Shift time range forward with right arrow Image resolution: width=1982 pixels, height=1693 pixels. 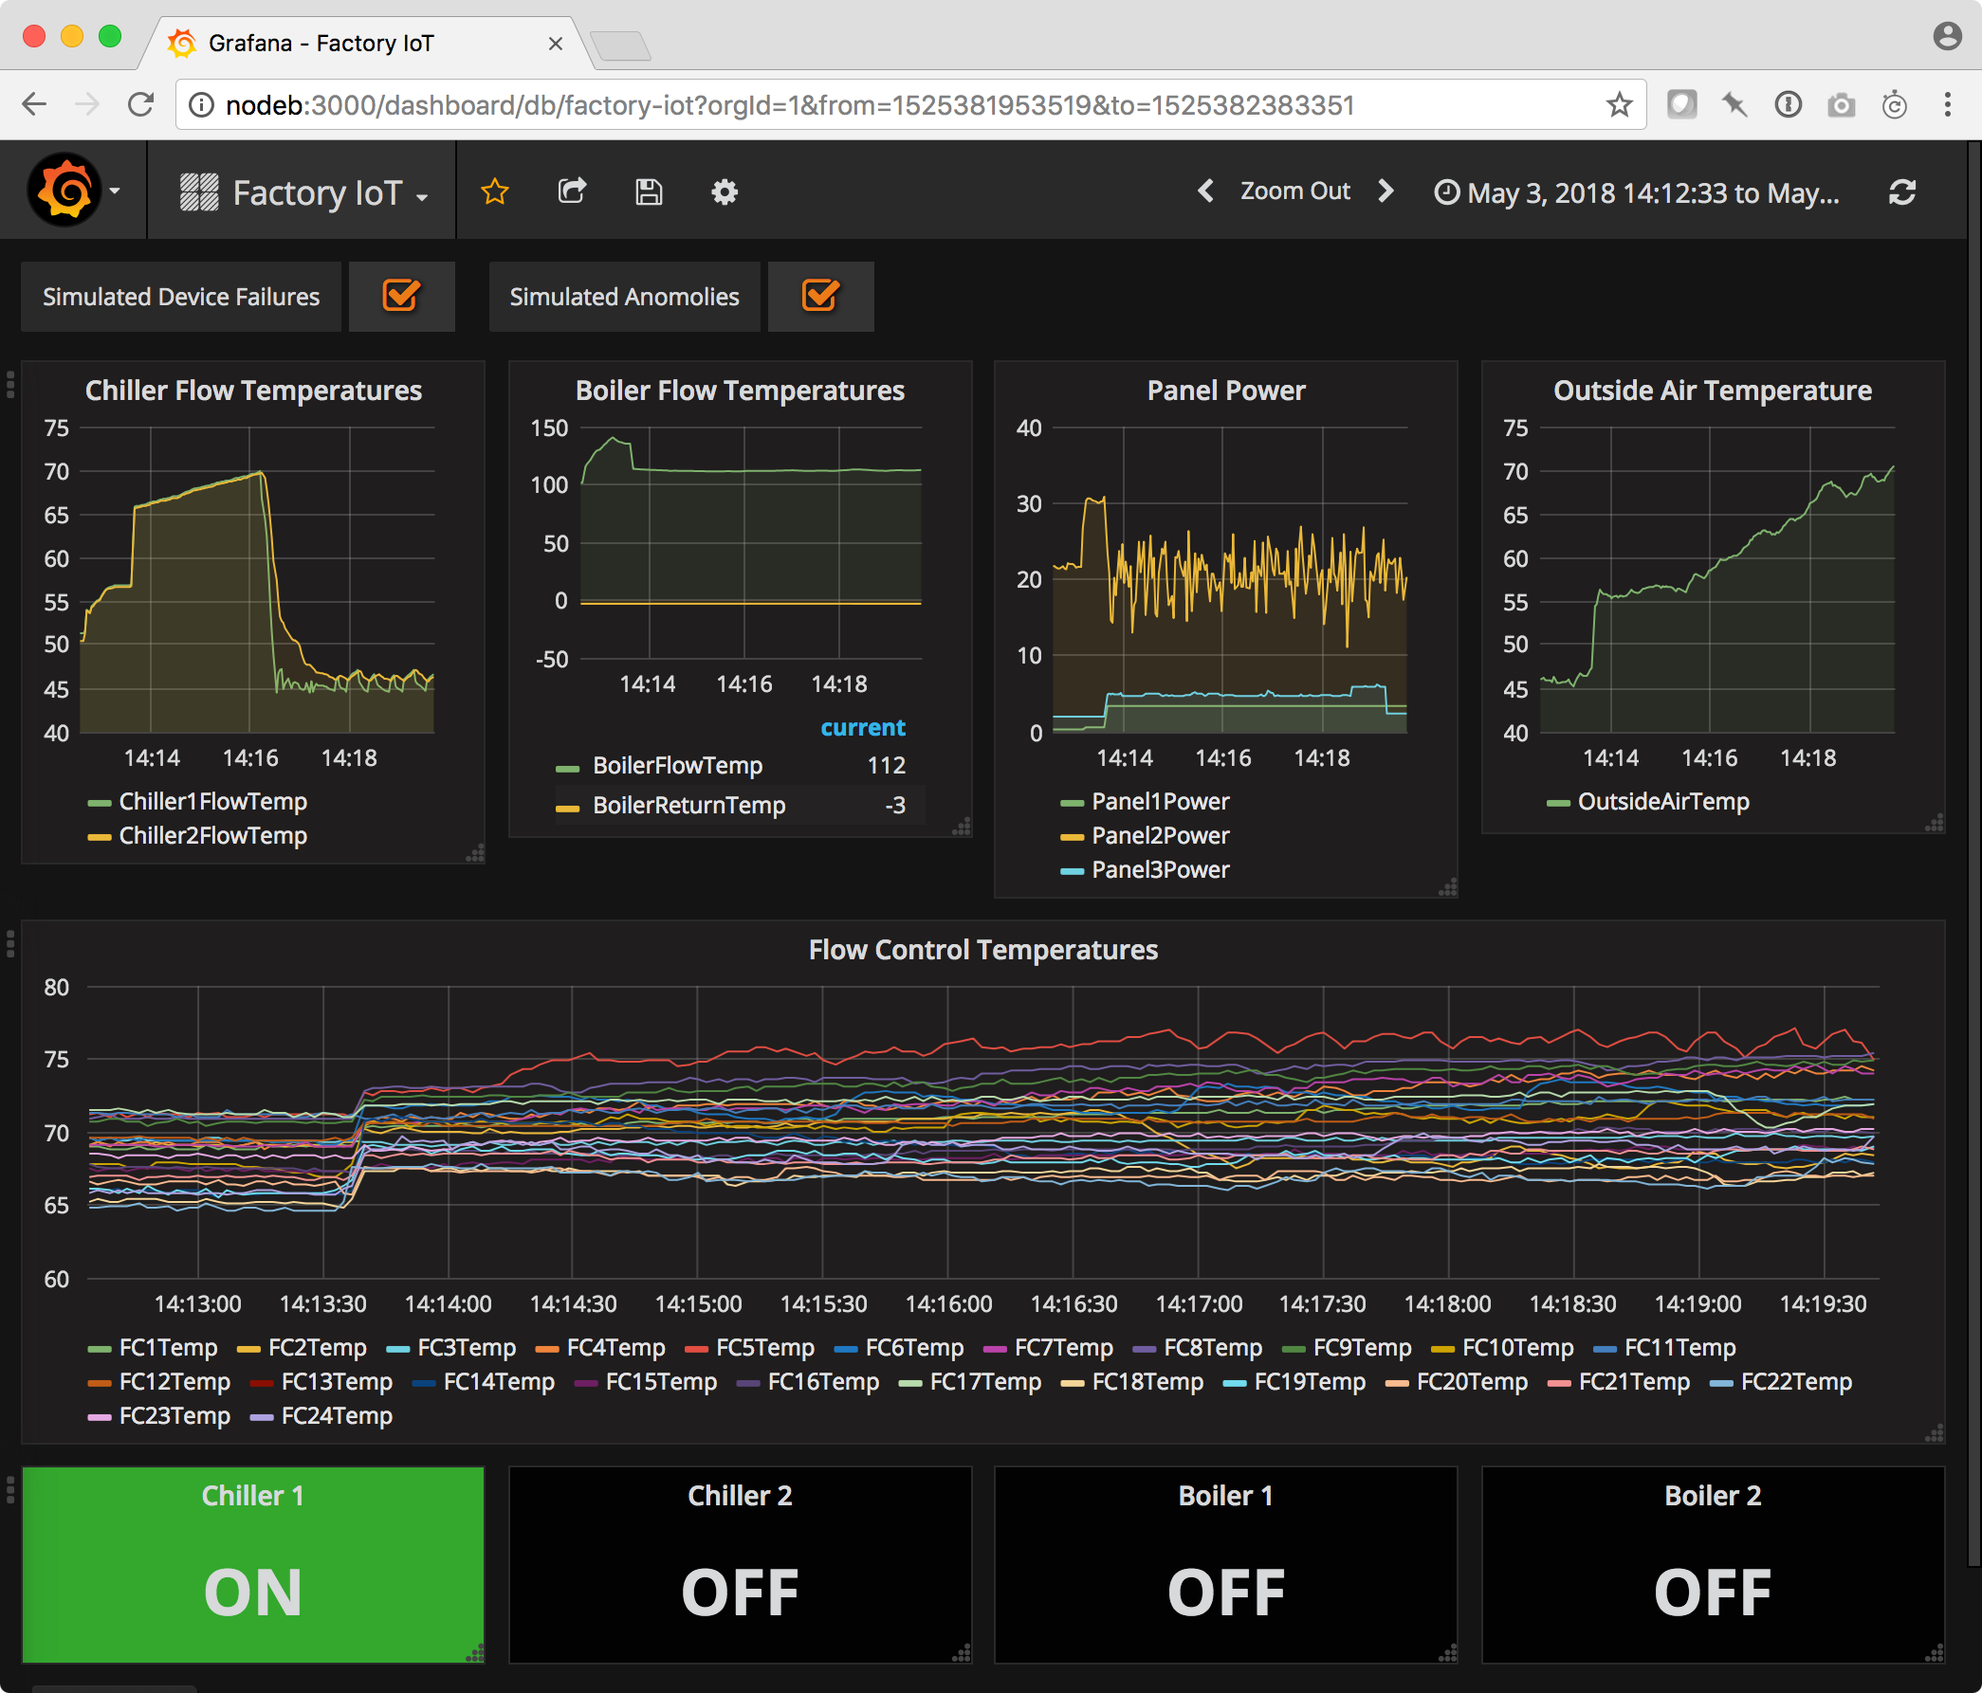pos(1386,191)
